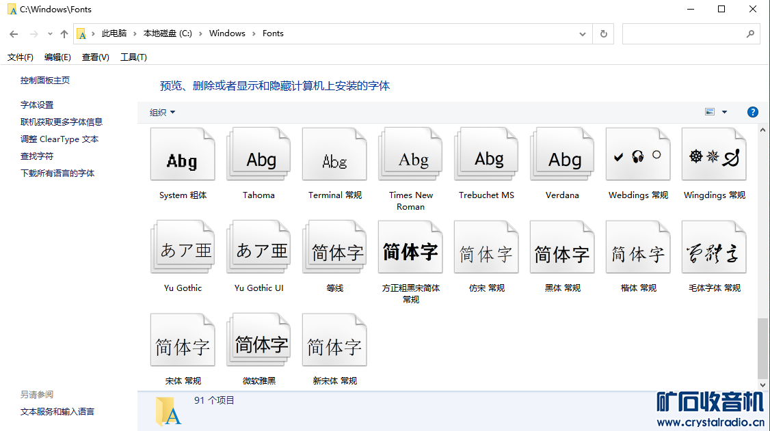Expand the view options dropdown arrow
Image resolution: width=770 pixels, height=431 pixels.
pyautogui.click(x=724, y=112)
